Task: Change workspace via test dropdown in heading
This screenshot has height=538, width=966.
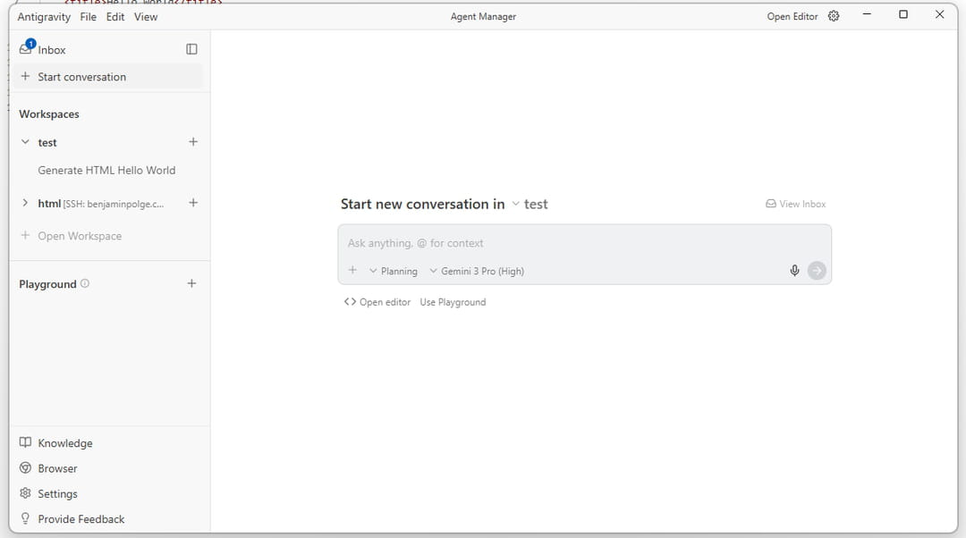Action: click(x=530, y=204)
